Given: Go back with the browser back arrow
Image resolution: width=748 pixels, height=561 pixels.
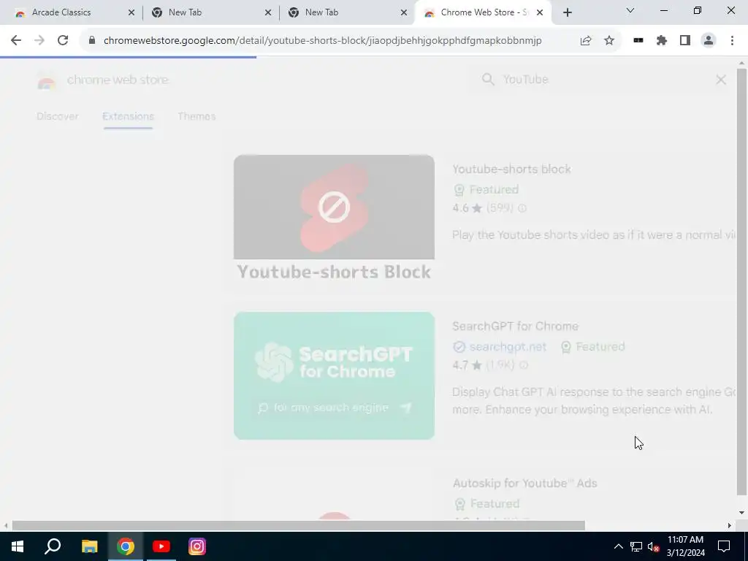Looking at the screenshot, I should point(16,41).
